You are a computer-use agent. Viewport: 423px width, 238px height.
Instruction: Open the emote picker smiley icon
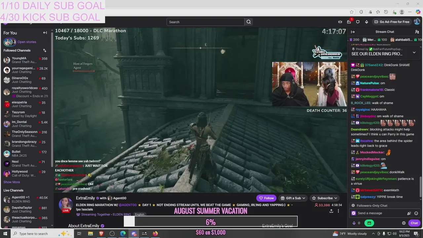point(416,213)
